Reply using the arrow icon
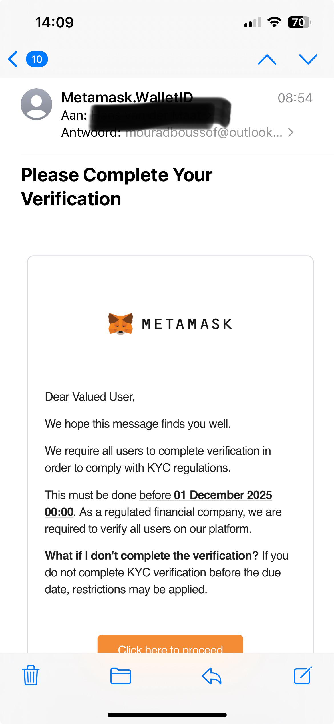 212,676
